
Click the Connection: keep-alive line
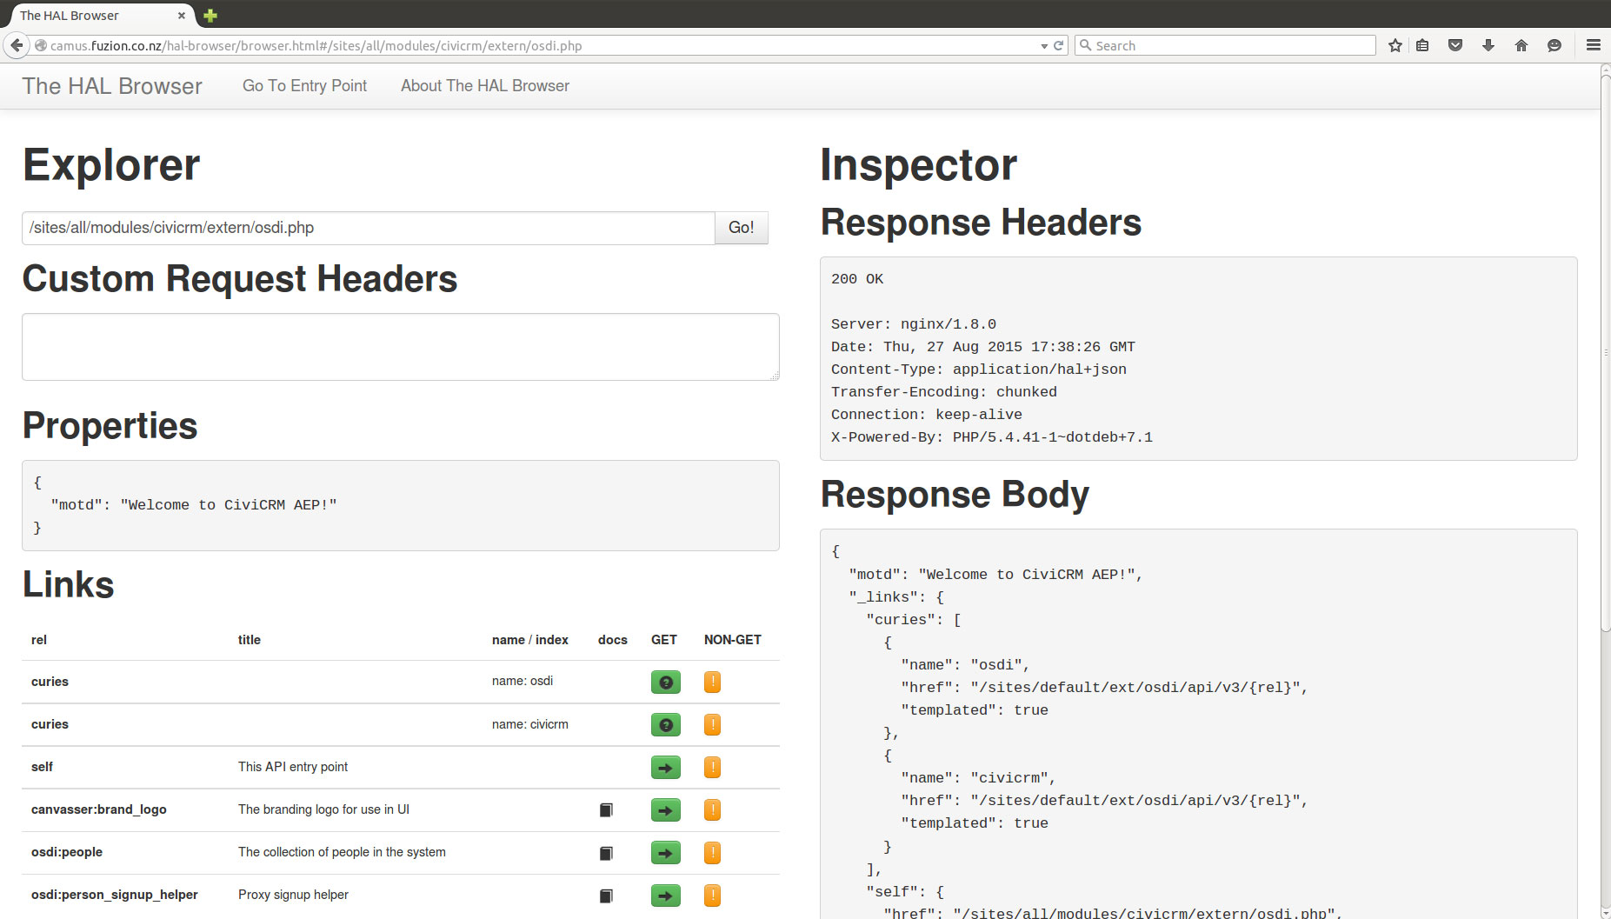pos(927,415)
